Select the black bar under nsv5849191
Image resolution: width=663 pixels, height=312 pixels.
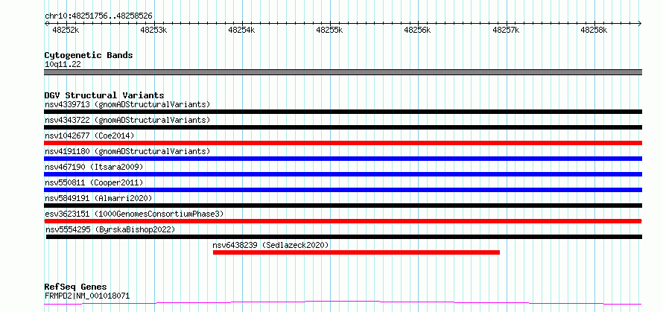coord(343,206)
